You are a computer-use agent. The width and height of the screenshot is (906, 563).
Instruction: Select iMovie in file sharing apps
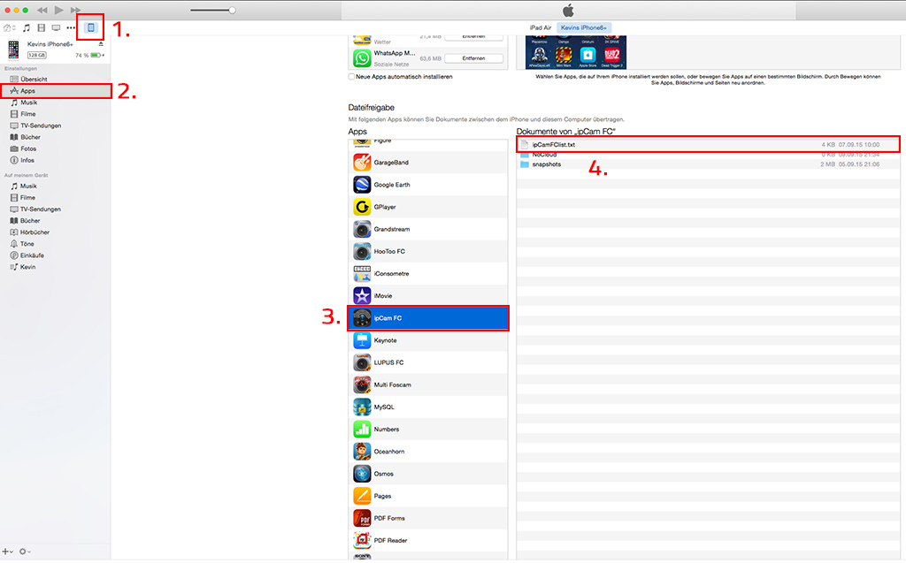428,296
